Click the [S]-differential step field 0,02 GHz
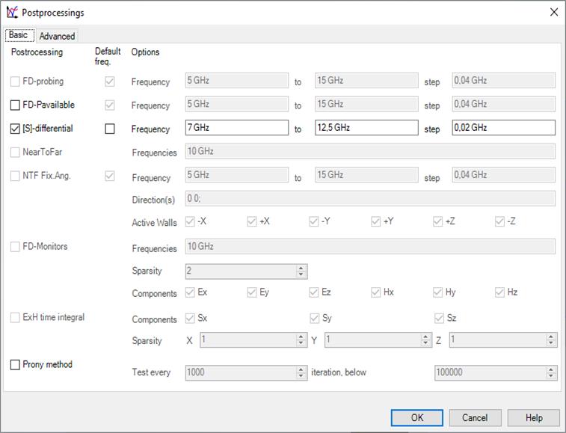The width and height of the screenshot is (566, 433). click(x=503, y=127)
